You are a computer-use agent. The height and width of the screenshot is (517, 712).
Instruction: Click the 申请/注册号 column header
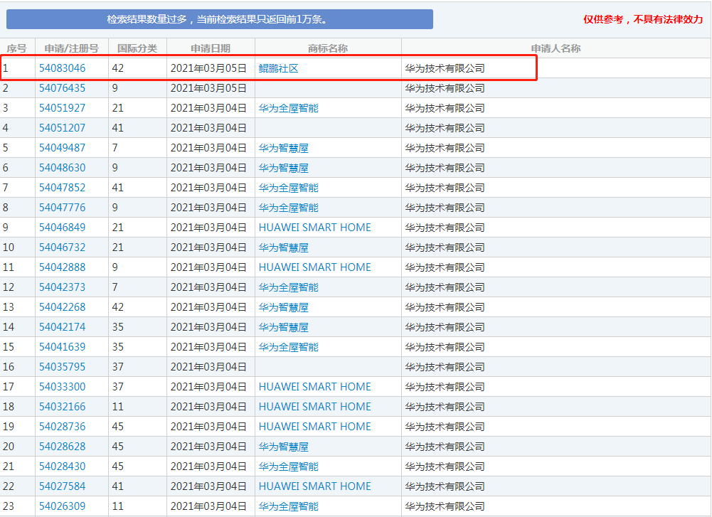pos(71,48)
